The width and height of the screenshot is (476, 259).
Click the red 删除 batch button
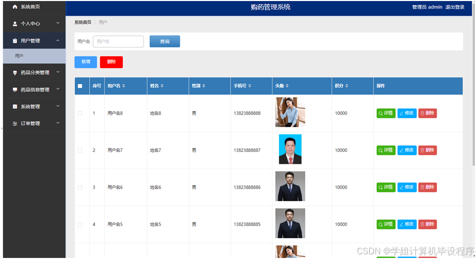coord(111,62)
